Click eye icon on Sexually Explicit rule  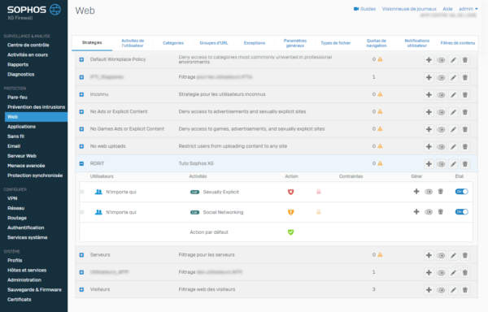(x=429, y=192)
